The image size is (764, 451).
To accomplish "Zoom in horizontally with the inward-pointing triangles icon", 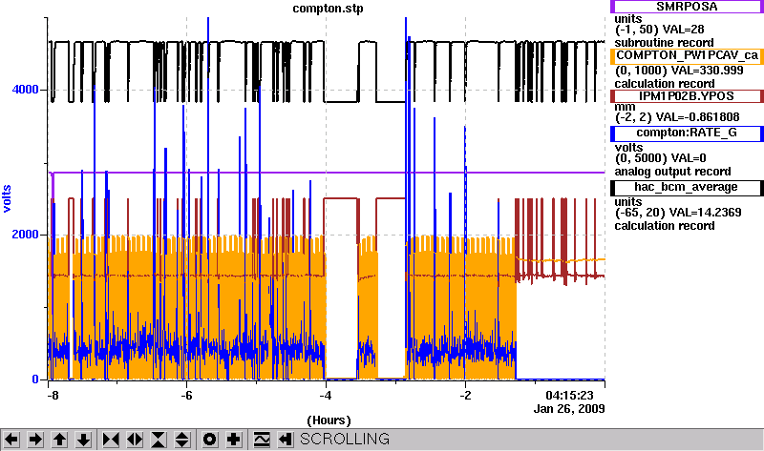I will click(111, 440).
